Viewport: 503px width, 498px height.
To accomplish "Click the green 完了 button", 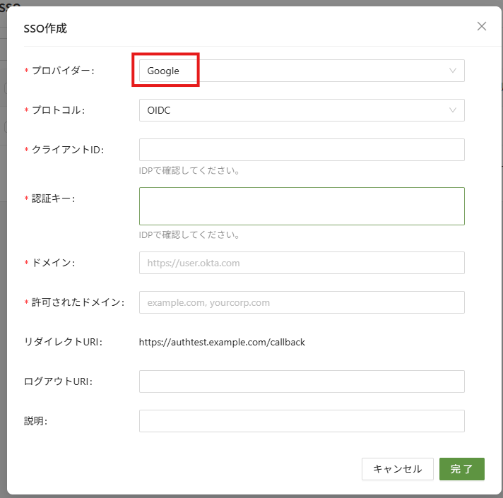I will (461, 469).
